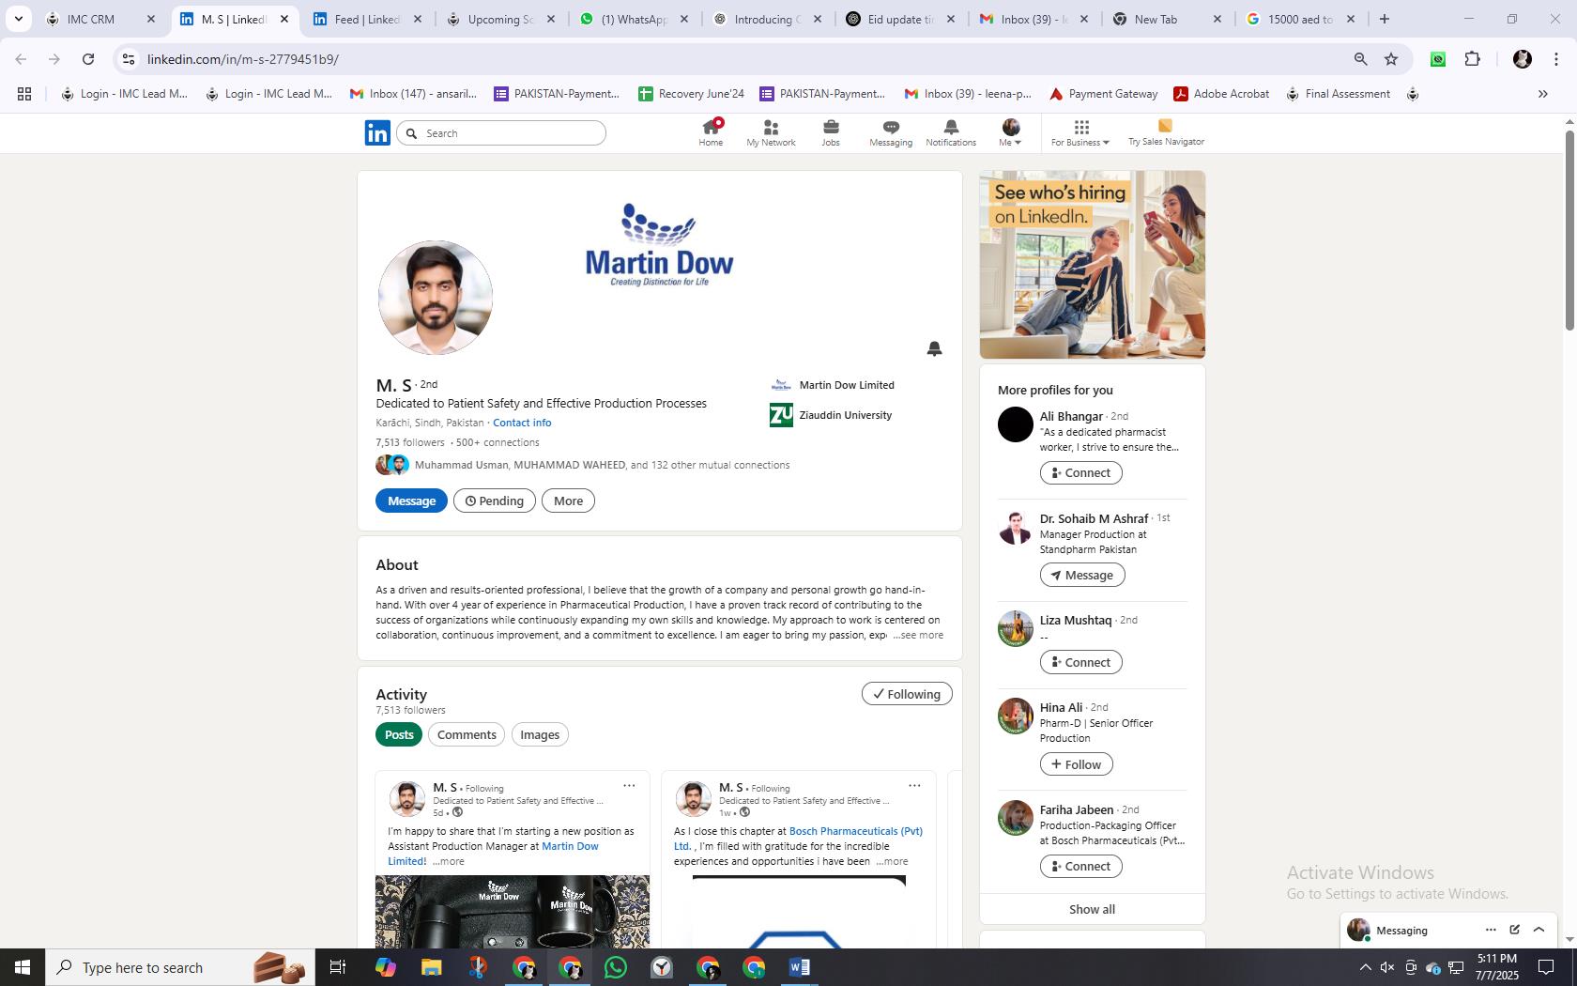Open the More dropdown on profile
This screenshot has width=1577, height=986.
point(568,501)
